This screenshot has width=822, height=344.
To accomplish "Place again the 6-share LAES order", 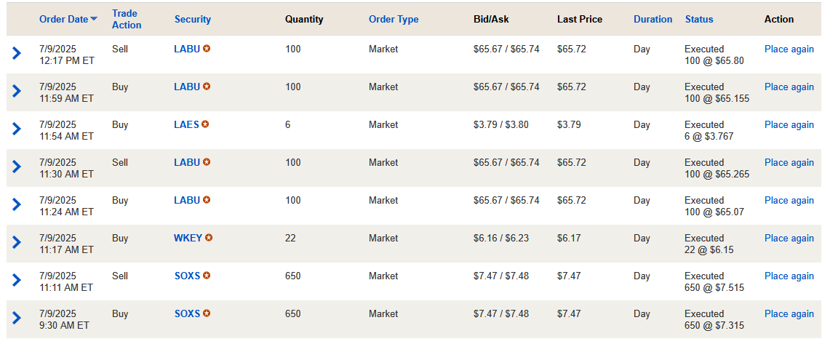I will pyautogui.click(x=789, y=124).
